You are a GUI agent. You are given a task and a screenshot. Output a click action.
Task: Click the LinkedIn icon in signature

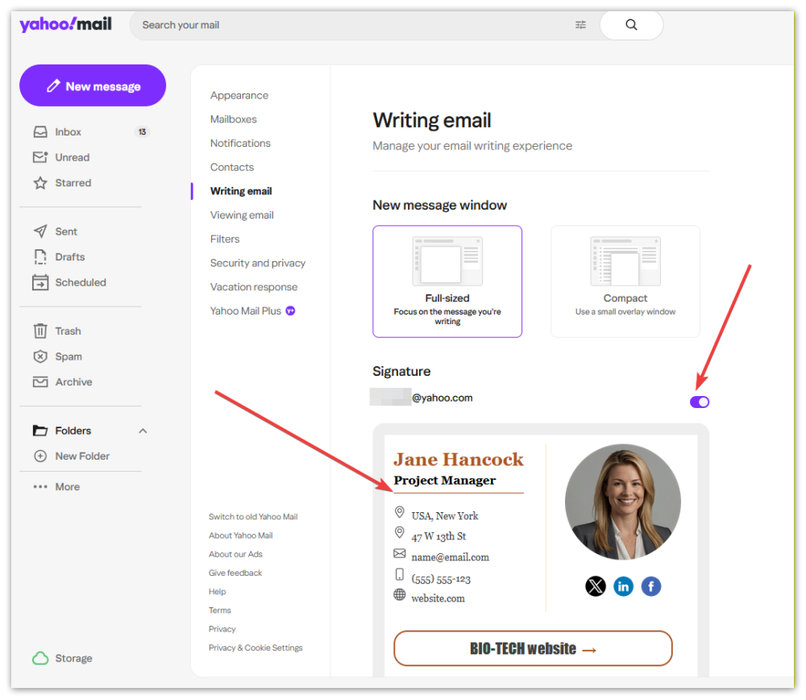623,586
